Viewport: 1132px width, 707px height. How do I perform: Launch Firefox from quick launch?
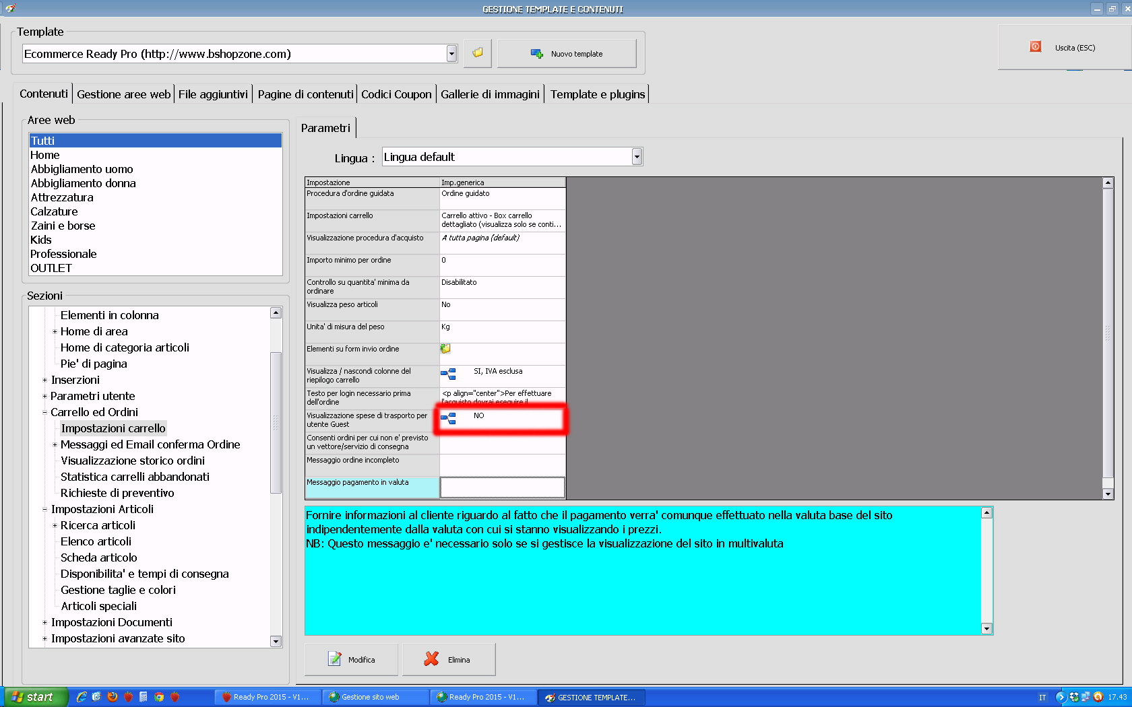113,697
